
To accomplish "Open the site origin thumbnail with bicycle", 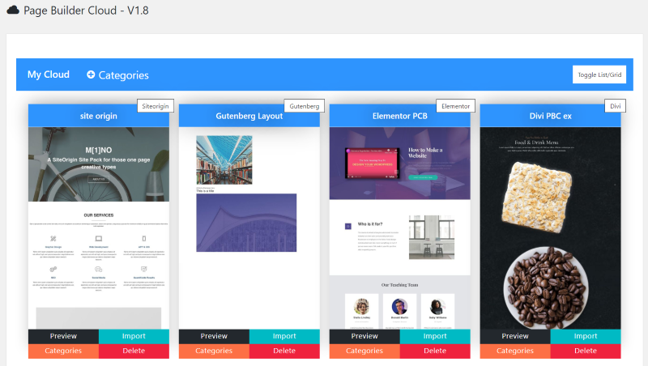I will click(99, 164).
